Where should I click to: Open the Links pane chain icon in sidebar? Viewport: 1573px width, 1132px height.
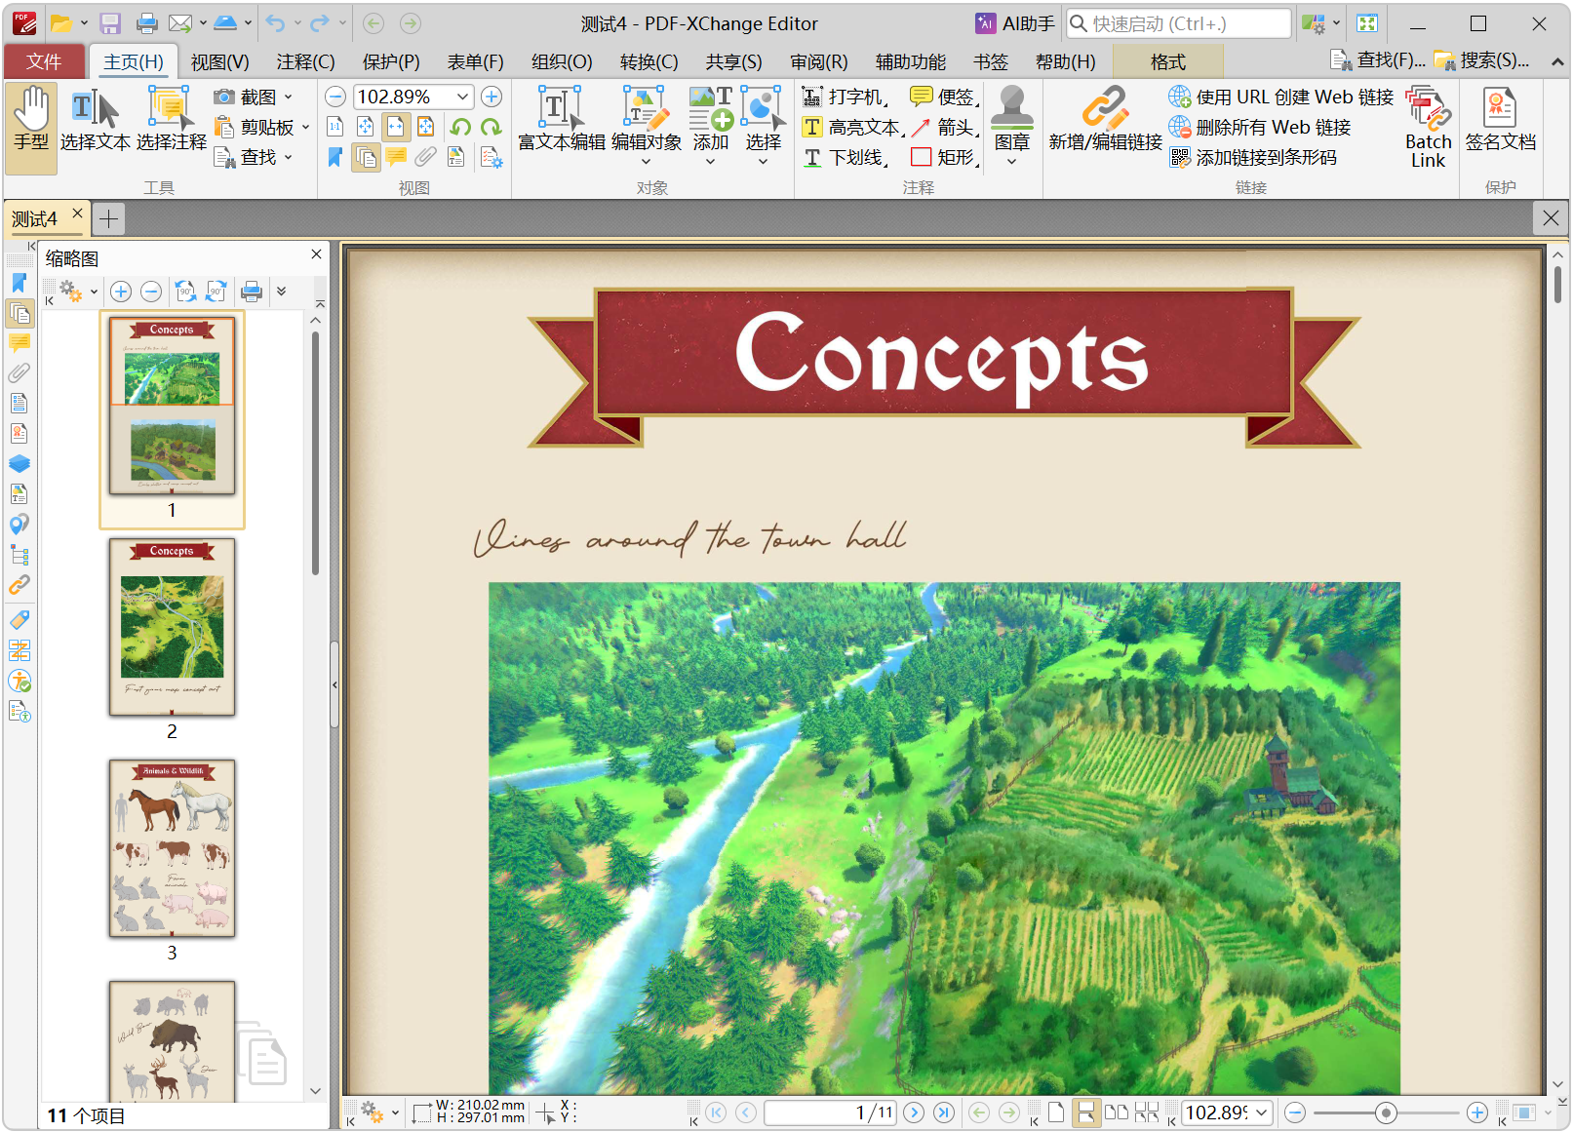[x=19, y=585]
